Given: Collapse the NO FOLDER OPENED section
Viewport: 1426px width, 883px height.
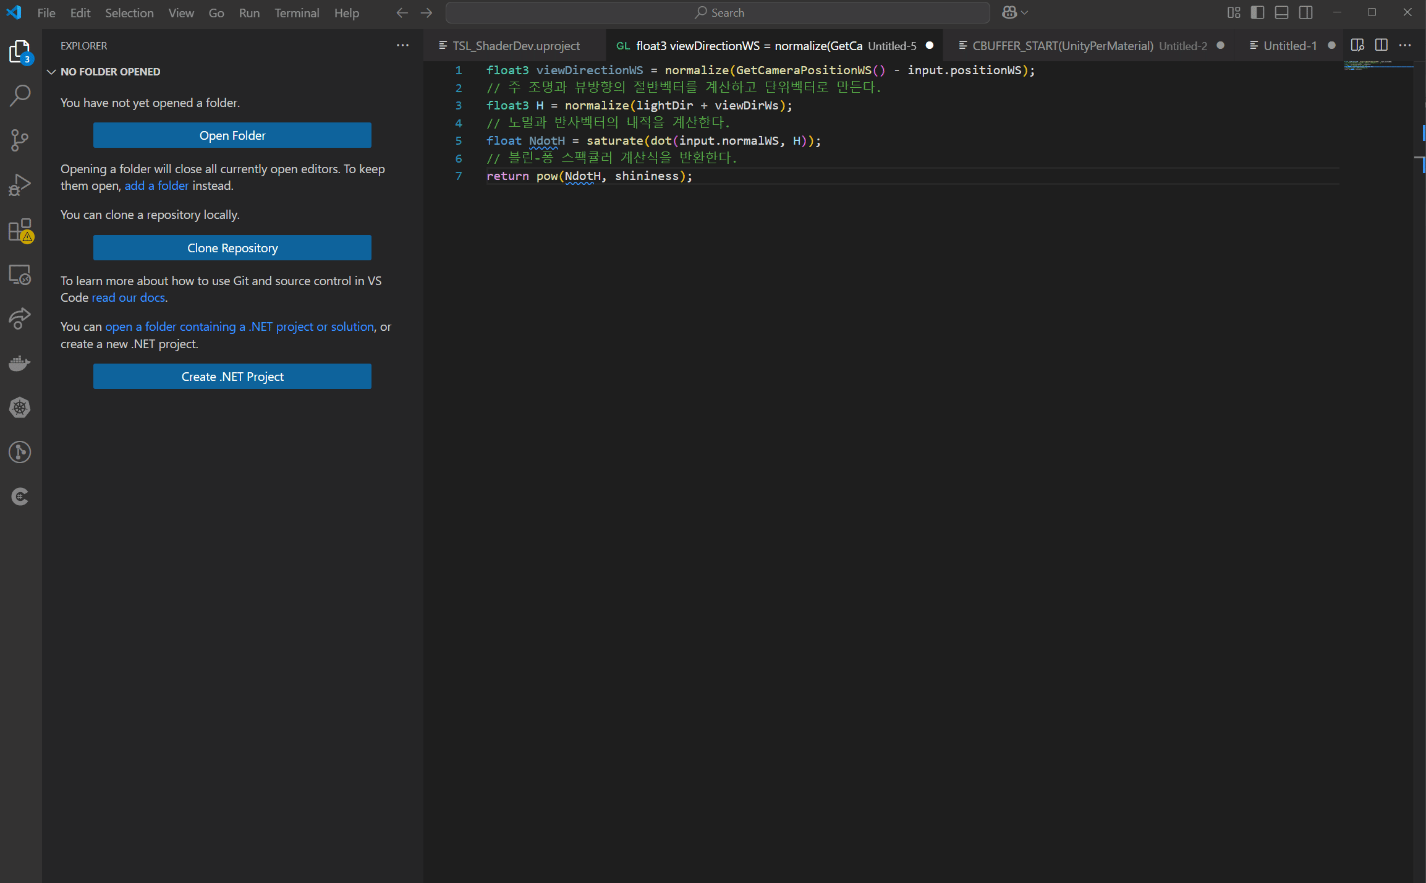Looking at the screenshot, I should 51,72.
